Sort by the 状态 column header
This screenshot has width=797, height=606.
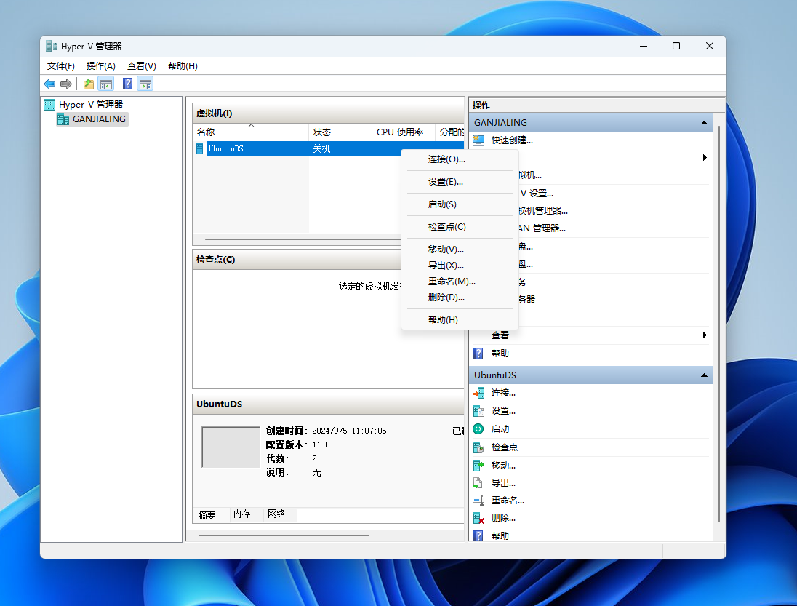340,132
